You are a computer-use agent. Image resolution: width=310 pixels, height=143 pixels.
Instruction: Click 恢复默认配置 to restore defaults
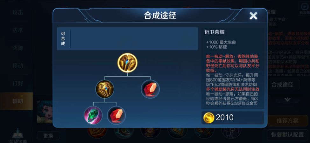pyautogui.click(x=287, y=135)
